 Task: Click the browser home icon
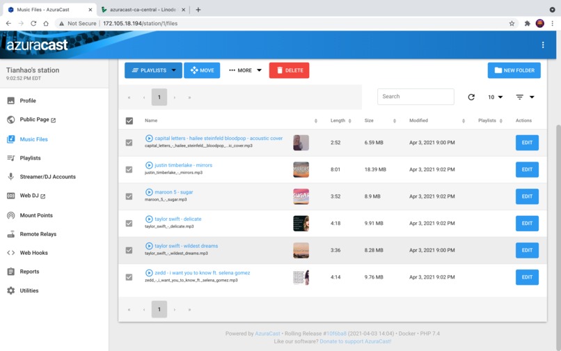click(x=46, y=23)
